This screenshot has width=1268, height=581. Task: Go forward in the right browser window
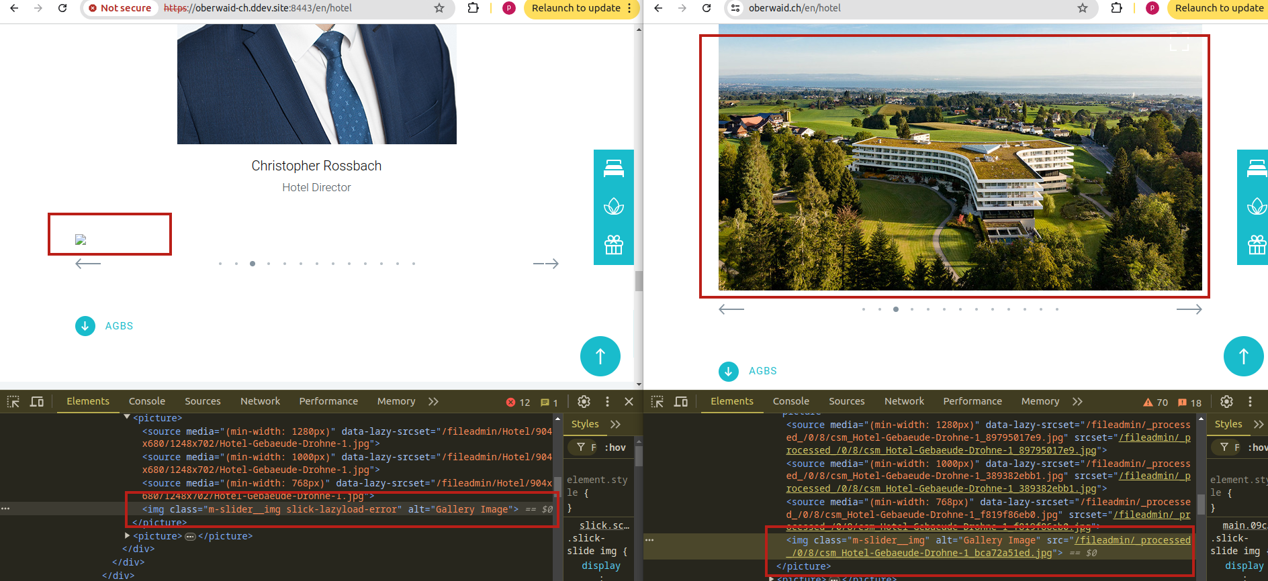click(682, 8)
